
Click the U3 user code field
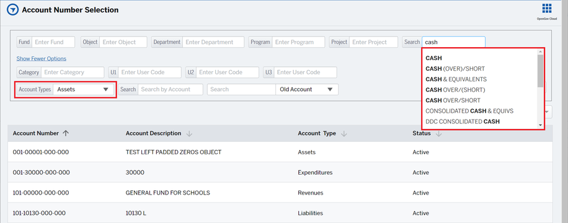coord(305,72)
